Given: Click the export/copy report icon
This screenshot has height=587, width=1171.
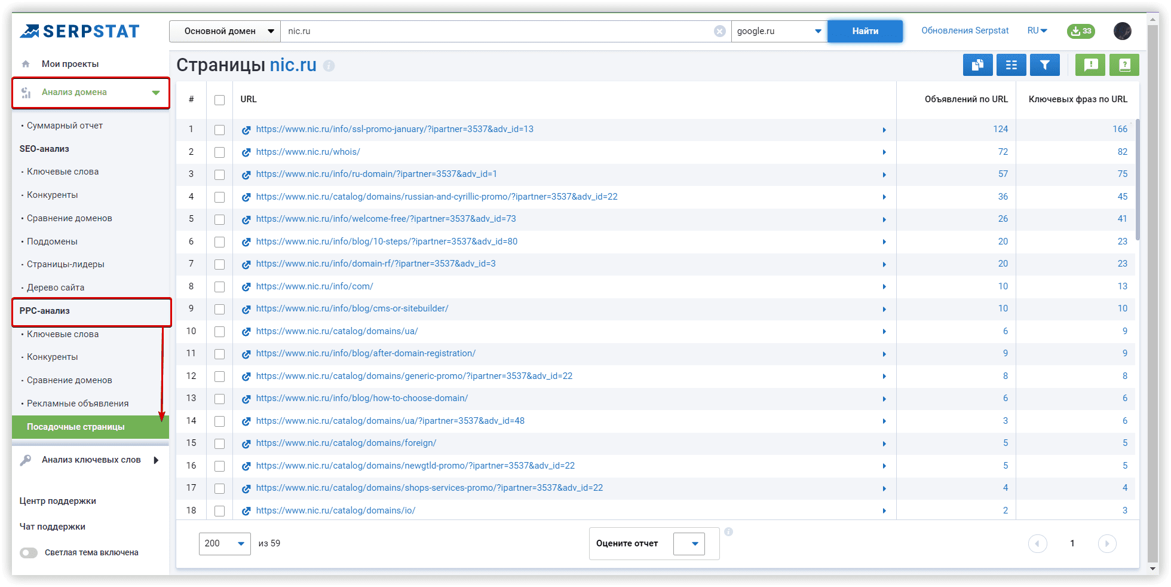Looking at the screenshot, I should point(978,65).
